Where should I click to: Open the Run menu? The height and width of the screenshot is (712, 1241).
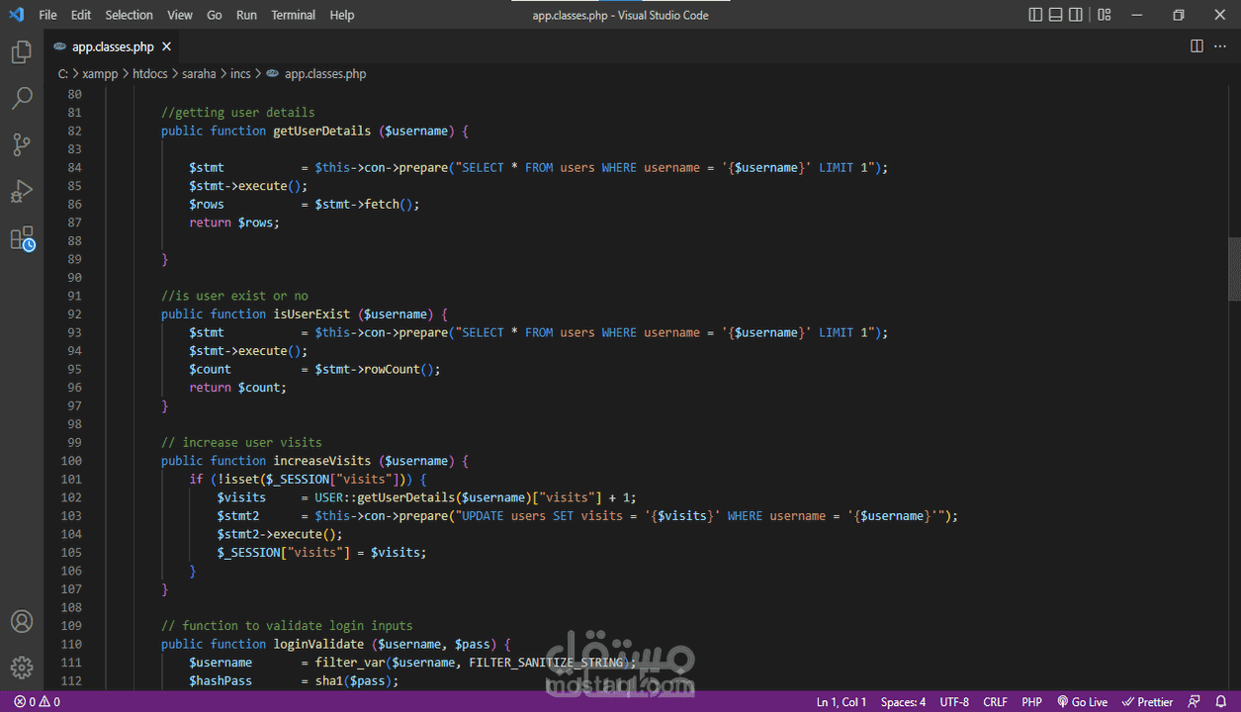pyautogui.click(x=246, y=15)
